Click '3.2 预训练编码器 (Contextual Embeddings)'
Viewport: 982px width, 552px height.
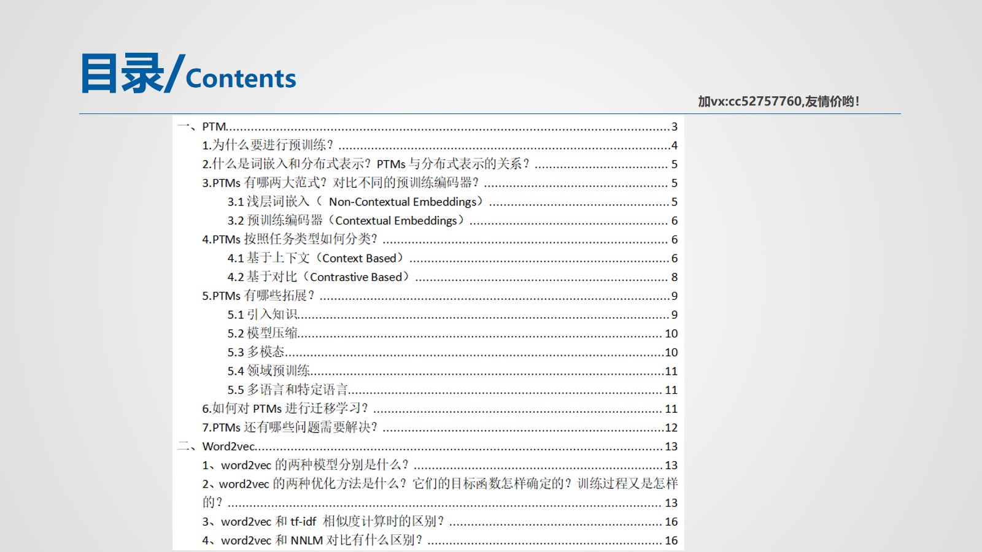(x=452, y=220)
